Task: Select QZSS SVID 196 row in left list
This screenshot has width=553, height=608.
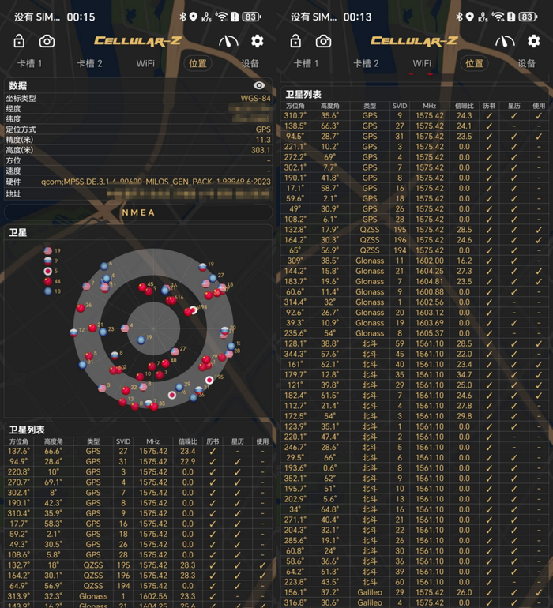Action: point(137,576)
